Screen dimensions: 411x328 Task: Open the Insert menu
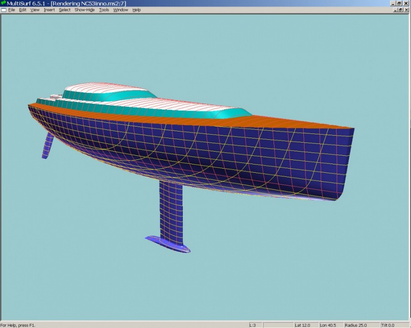(x=49, y=10)
